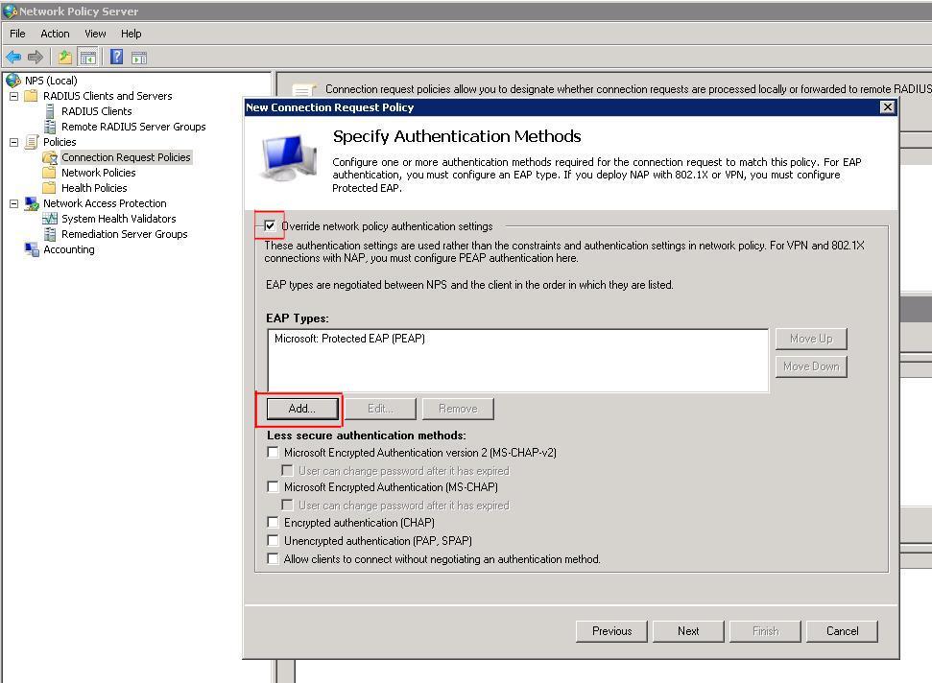Viewport: 932px width, 683px height.
Task: Click the NPS (Local) globe icon
Action: 13,81
